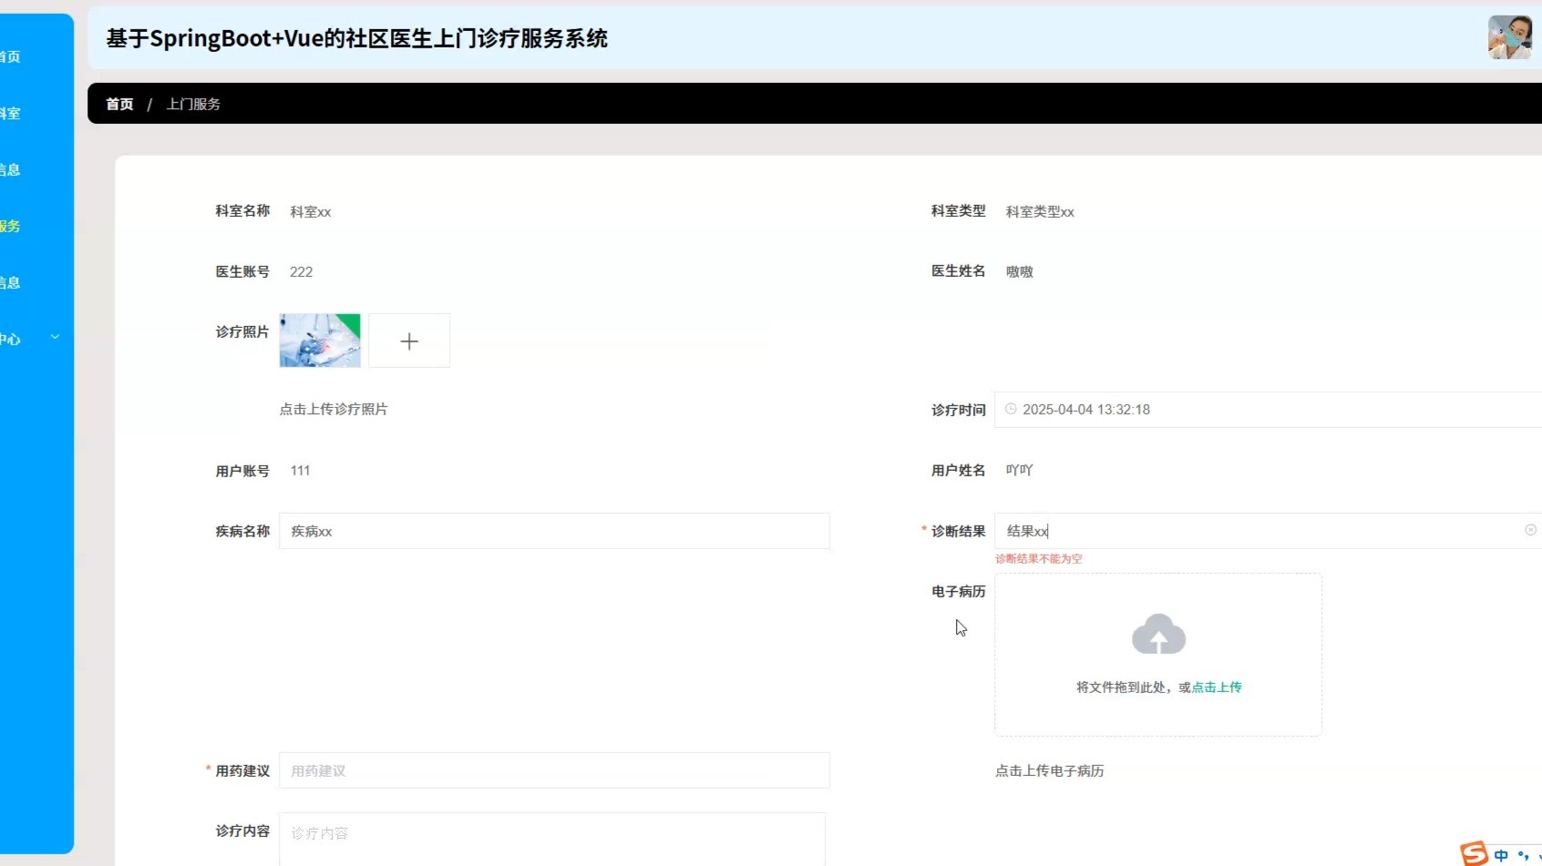The image size is (1542, 866).
Task: Click the 科室名称 value 科室xx
Action: point(311,211)
